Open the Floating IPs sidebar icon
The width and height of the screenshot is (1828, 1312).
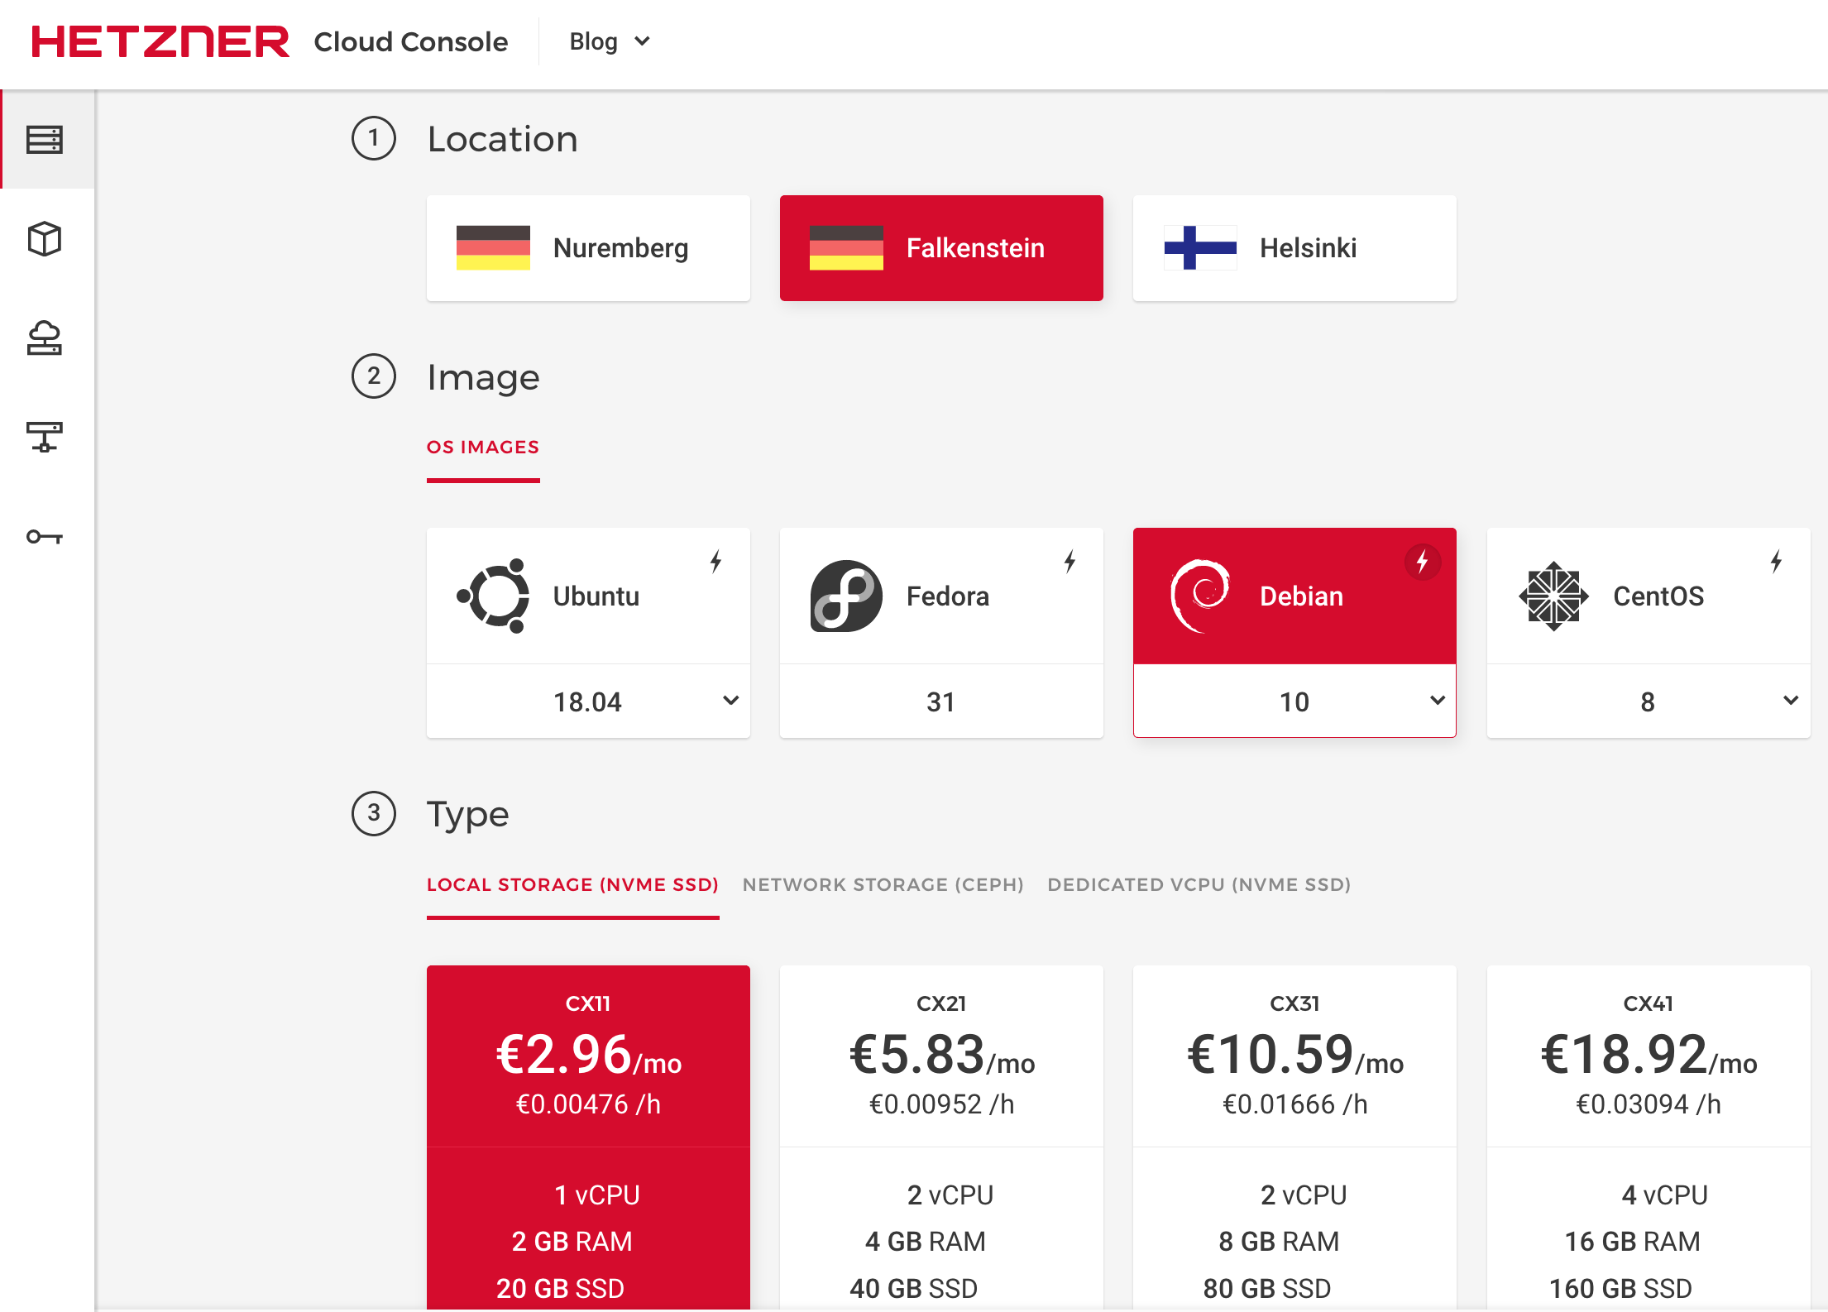coord(45,338)
